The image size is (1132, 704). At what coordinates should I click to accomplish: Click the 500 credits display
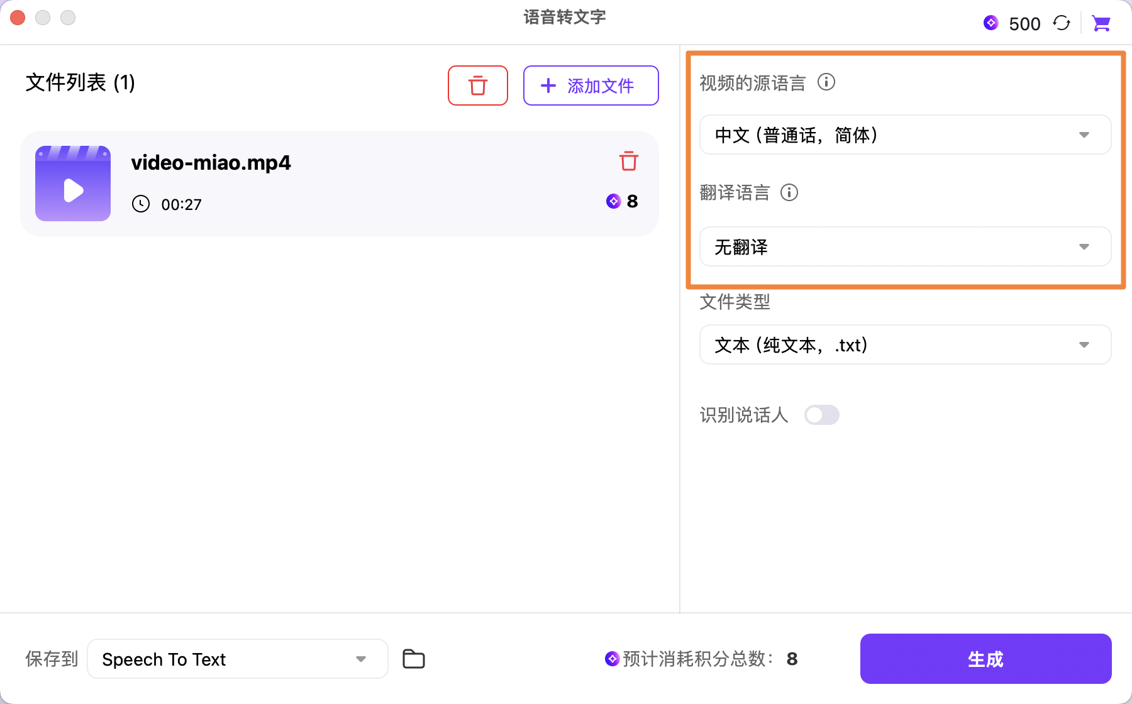pyautogui.click(x=1024, y=23)
